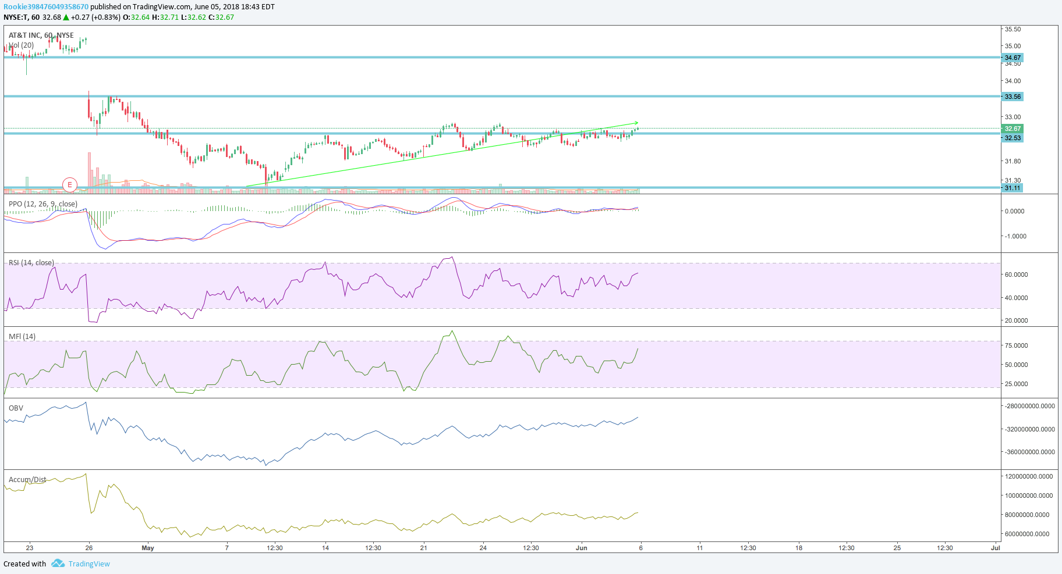Screen dimensions: 1062x574
Task: Click the 60.0000 RSI scale value
Action: 1016,274
